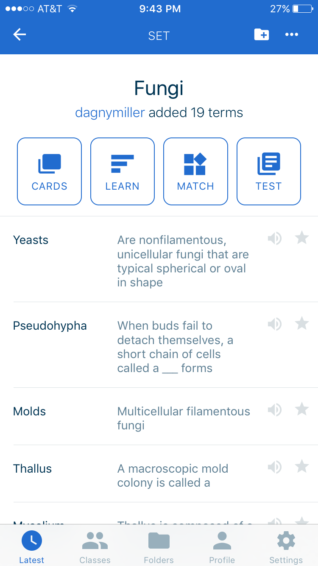Star the Pseudohypha term
The image size is (318, 566).
coord(302,324)
